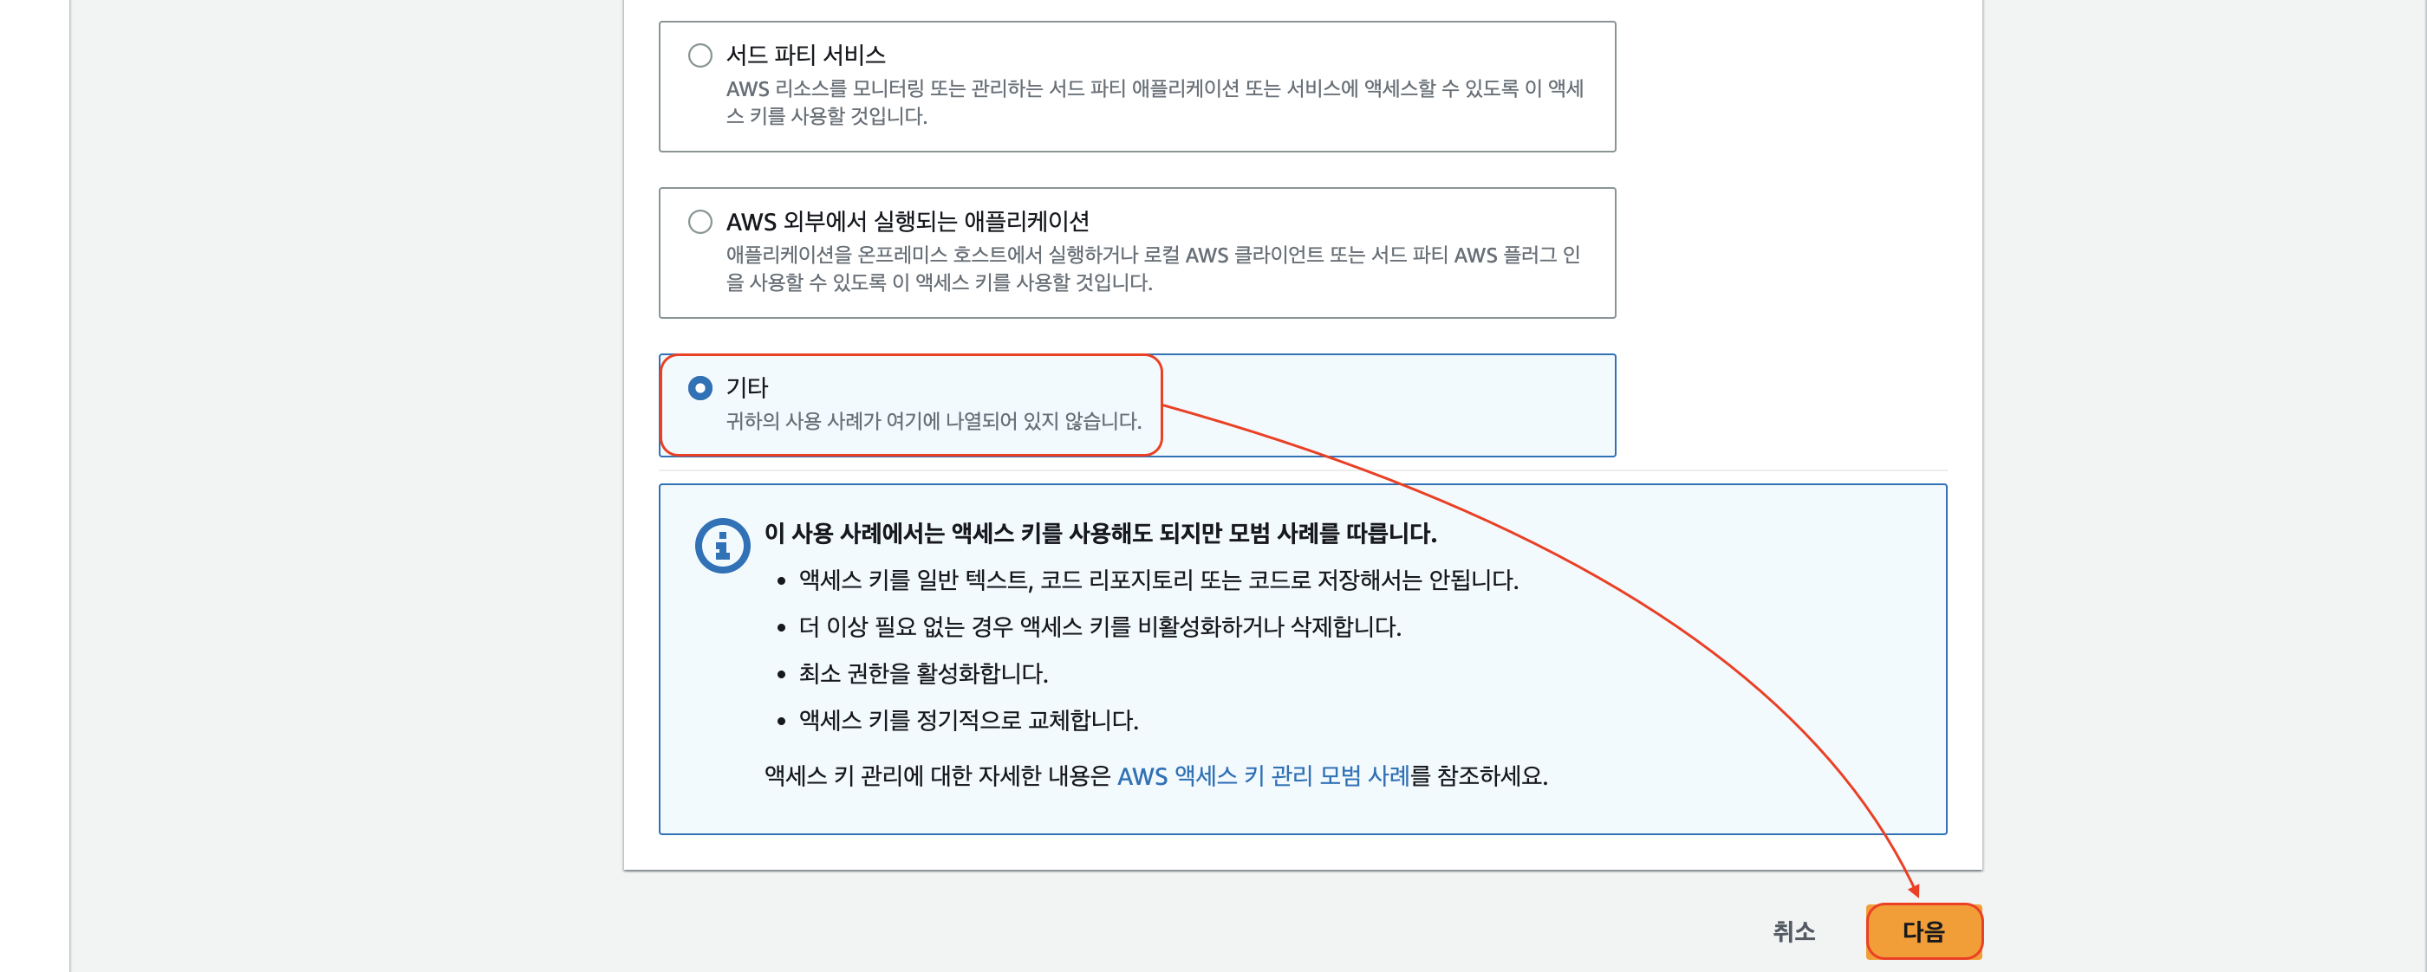The width and height of the screenshot is (2427, 972).
Task: Select the 서드 파티 서비스 radio button
Action: [699, 55]
